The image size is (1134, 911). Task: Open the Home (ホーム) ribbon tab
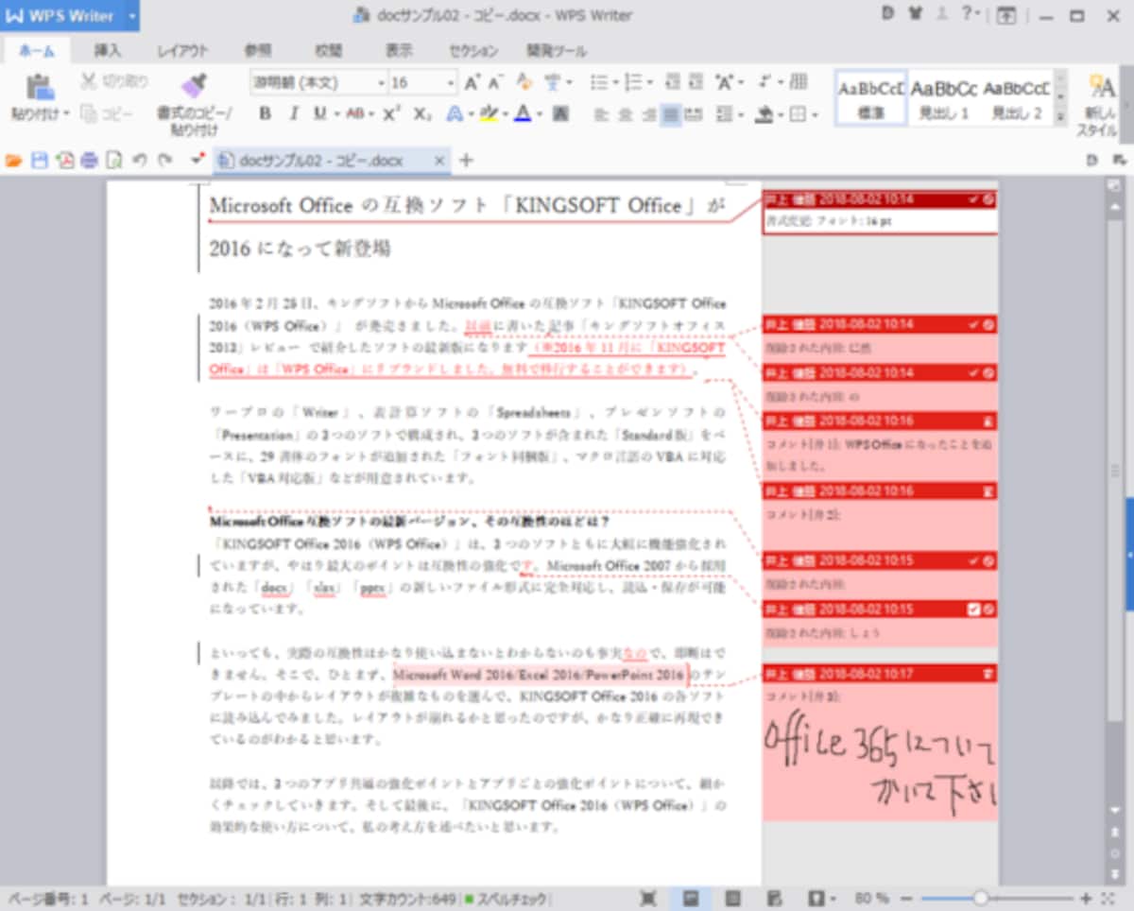pyautogui.click(x=37, y=51)
